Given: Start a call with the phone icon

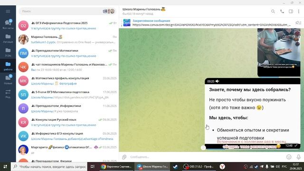Looking at the screenshot, I should coord(282,11).
